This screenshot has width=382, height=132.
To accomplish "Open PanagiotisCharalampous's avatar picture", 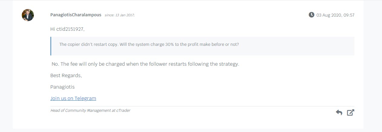I will (x=28, y=15).
